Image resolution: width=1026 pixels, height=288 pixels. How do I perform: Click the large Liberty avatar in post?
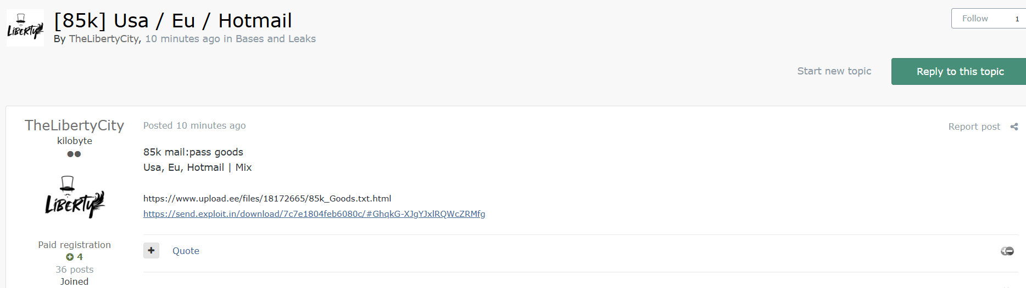coord(75,197)
